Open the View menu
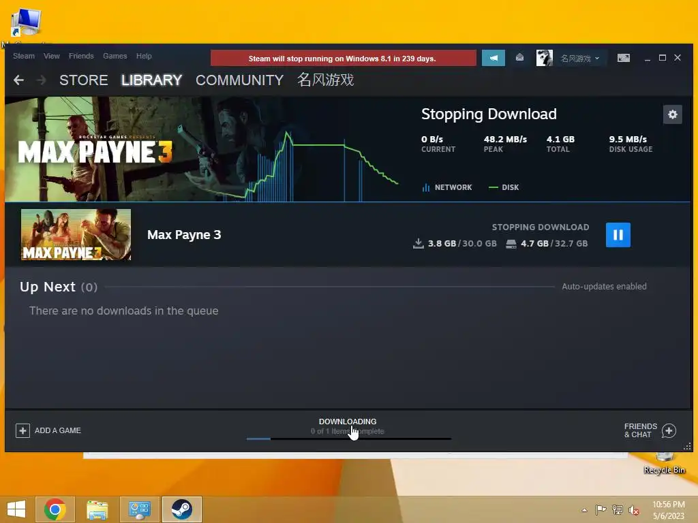Viewport: 698px width, 523px height. point(52,56)
